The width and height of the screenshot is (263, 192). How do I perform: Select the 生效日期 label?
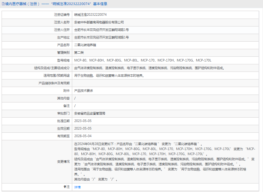63,129
